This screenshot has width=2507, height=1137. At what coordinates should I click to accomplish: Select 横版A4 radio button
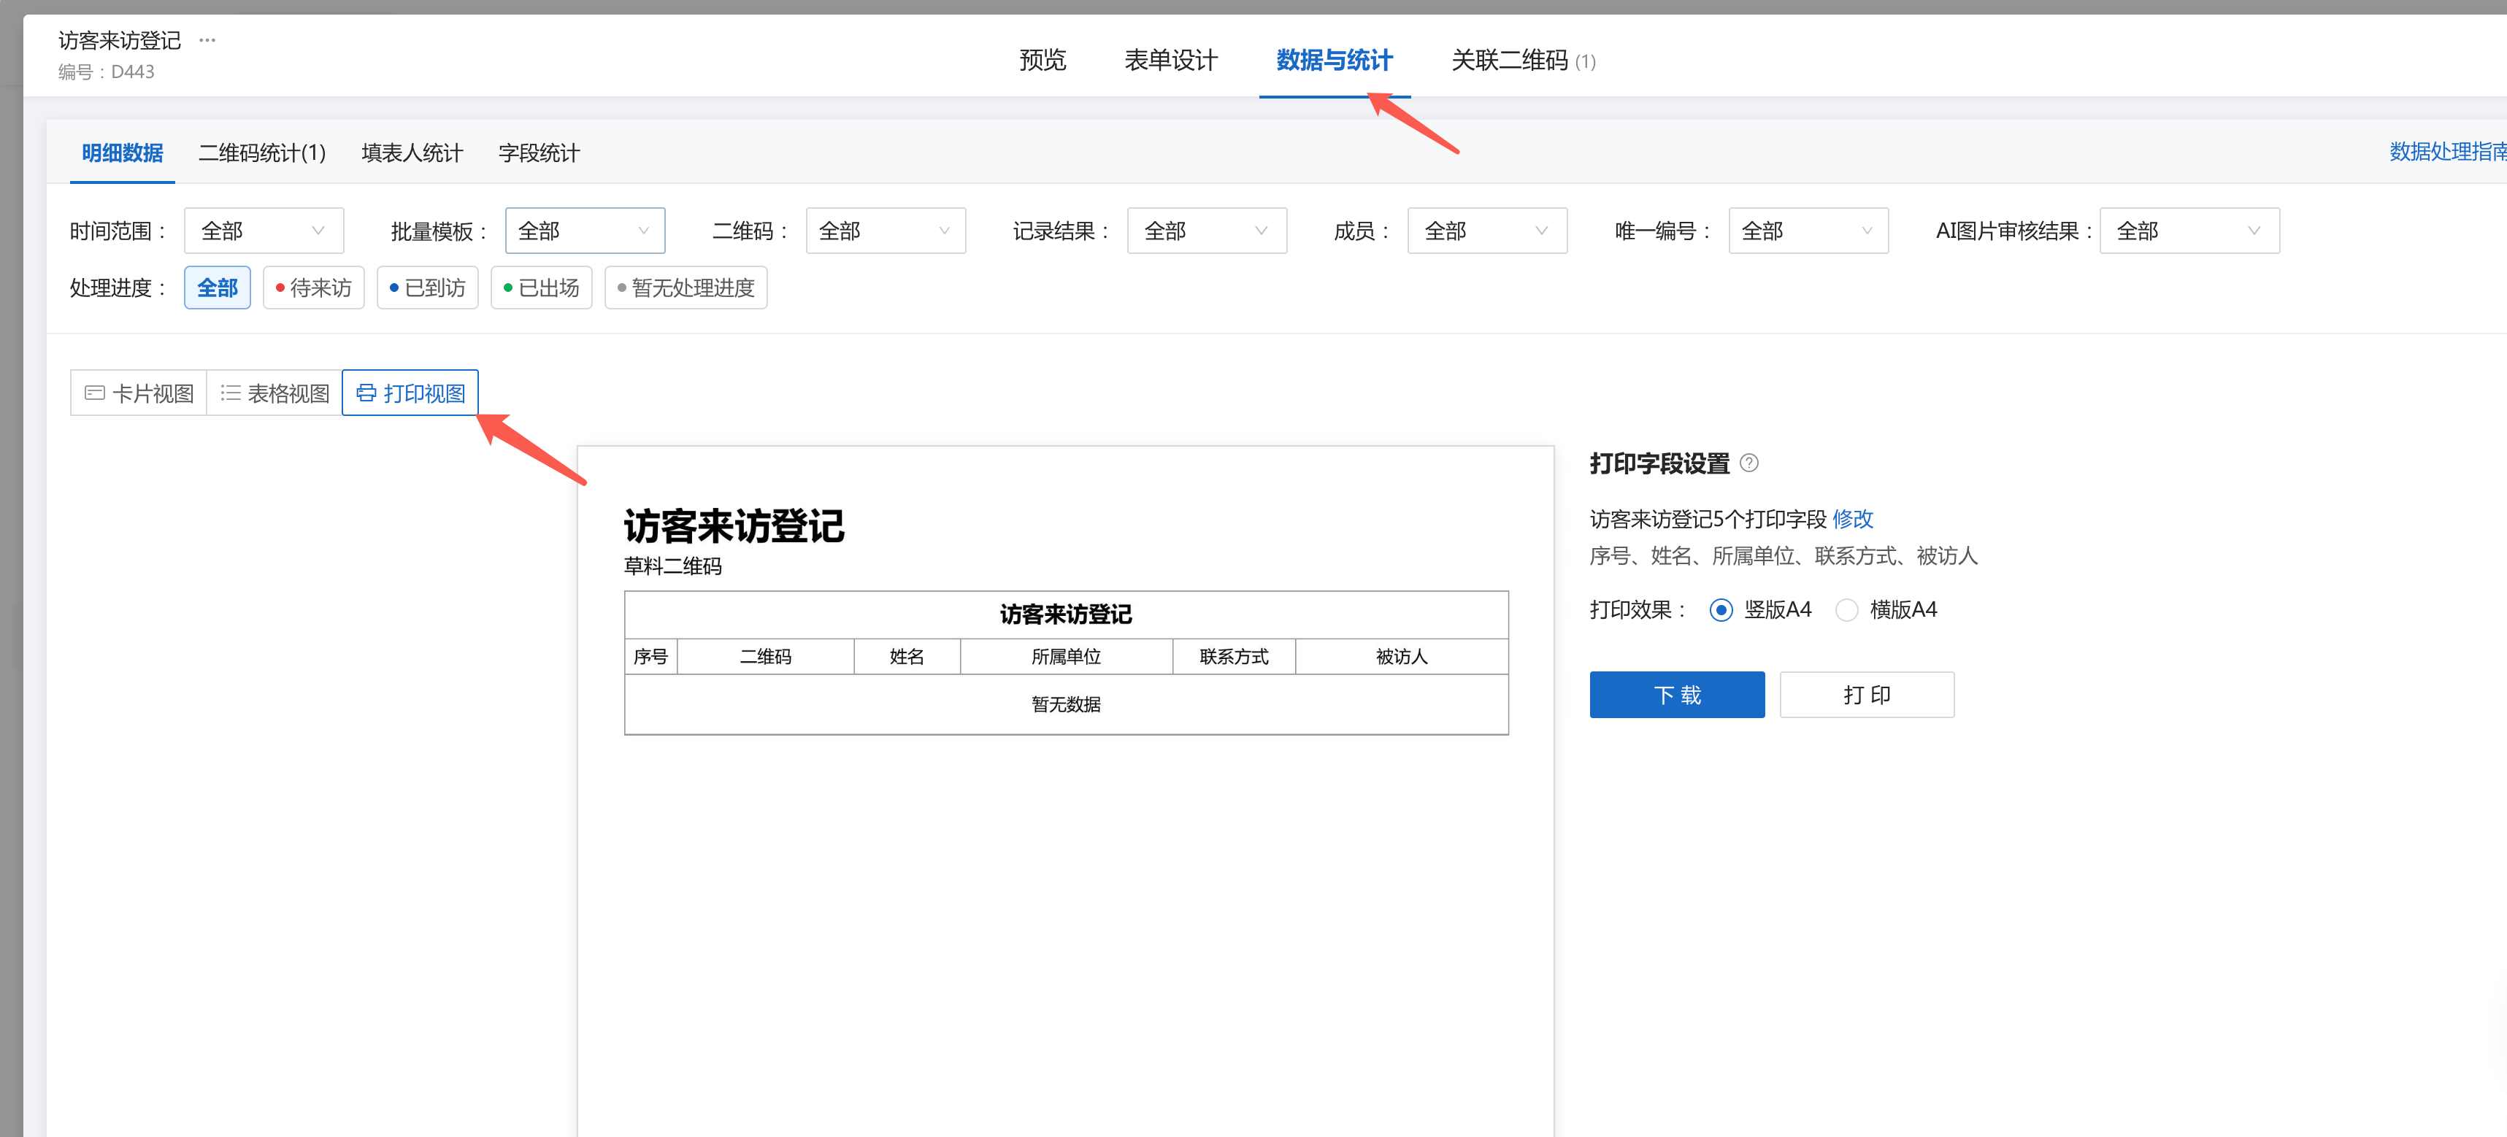pos(1846,610)
